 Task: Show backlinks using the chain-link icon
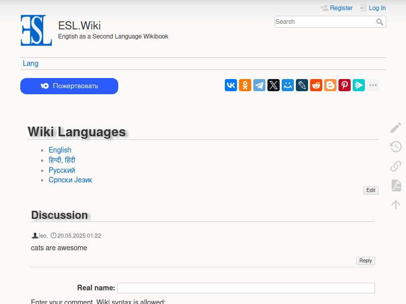click(x=395, y=166)
